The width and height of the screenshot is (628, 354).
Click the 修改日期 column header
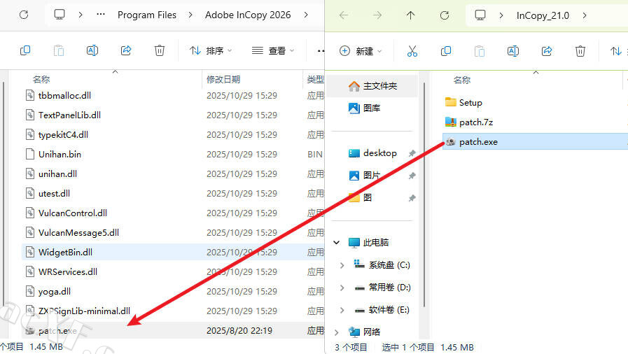coord(223,80)
